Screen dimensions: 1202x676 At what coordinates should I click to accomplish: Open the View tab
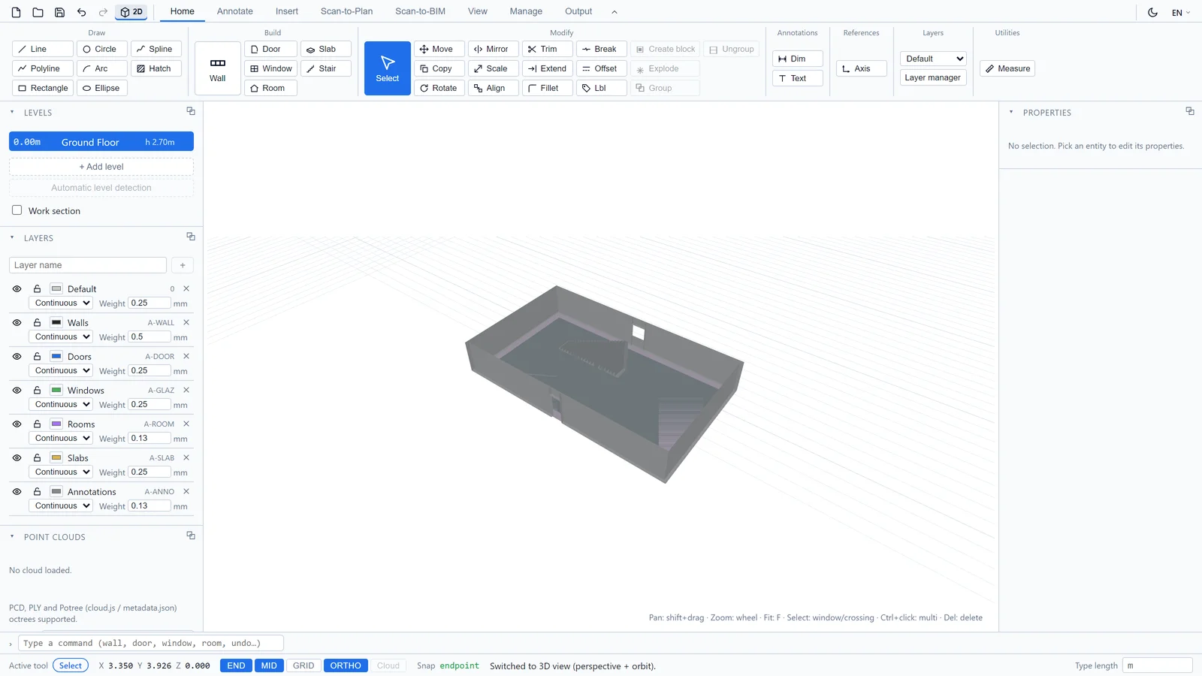(x=478, y=11)
